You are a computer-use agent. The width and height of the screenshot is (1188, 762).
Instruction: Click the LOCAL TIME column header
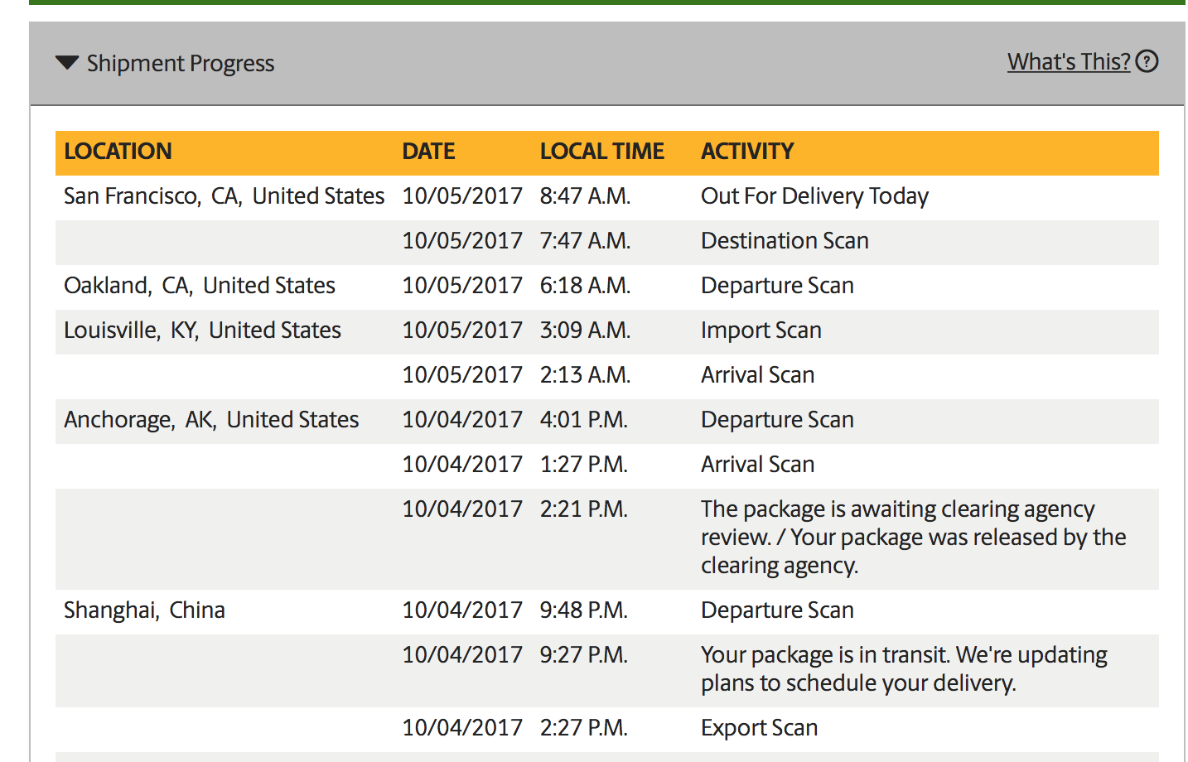tap(601, 152)
